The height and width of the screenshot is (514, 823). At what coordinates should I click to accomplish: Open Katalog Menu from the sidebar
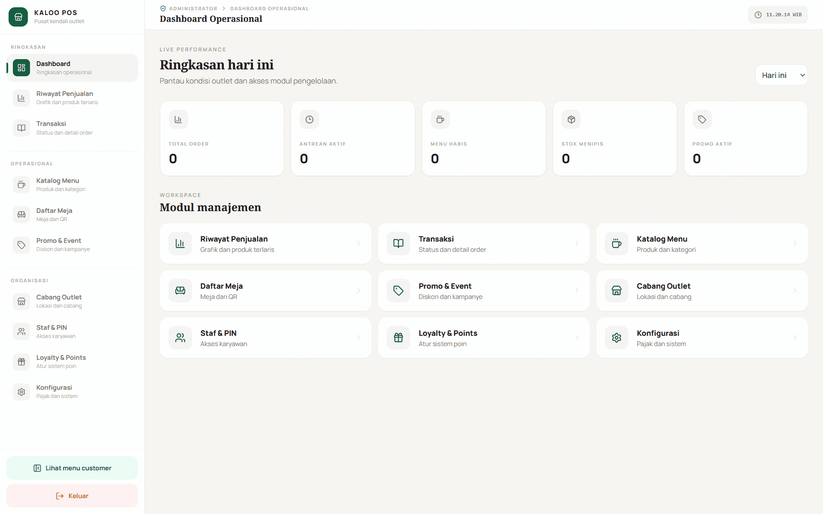(72, 185)
